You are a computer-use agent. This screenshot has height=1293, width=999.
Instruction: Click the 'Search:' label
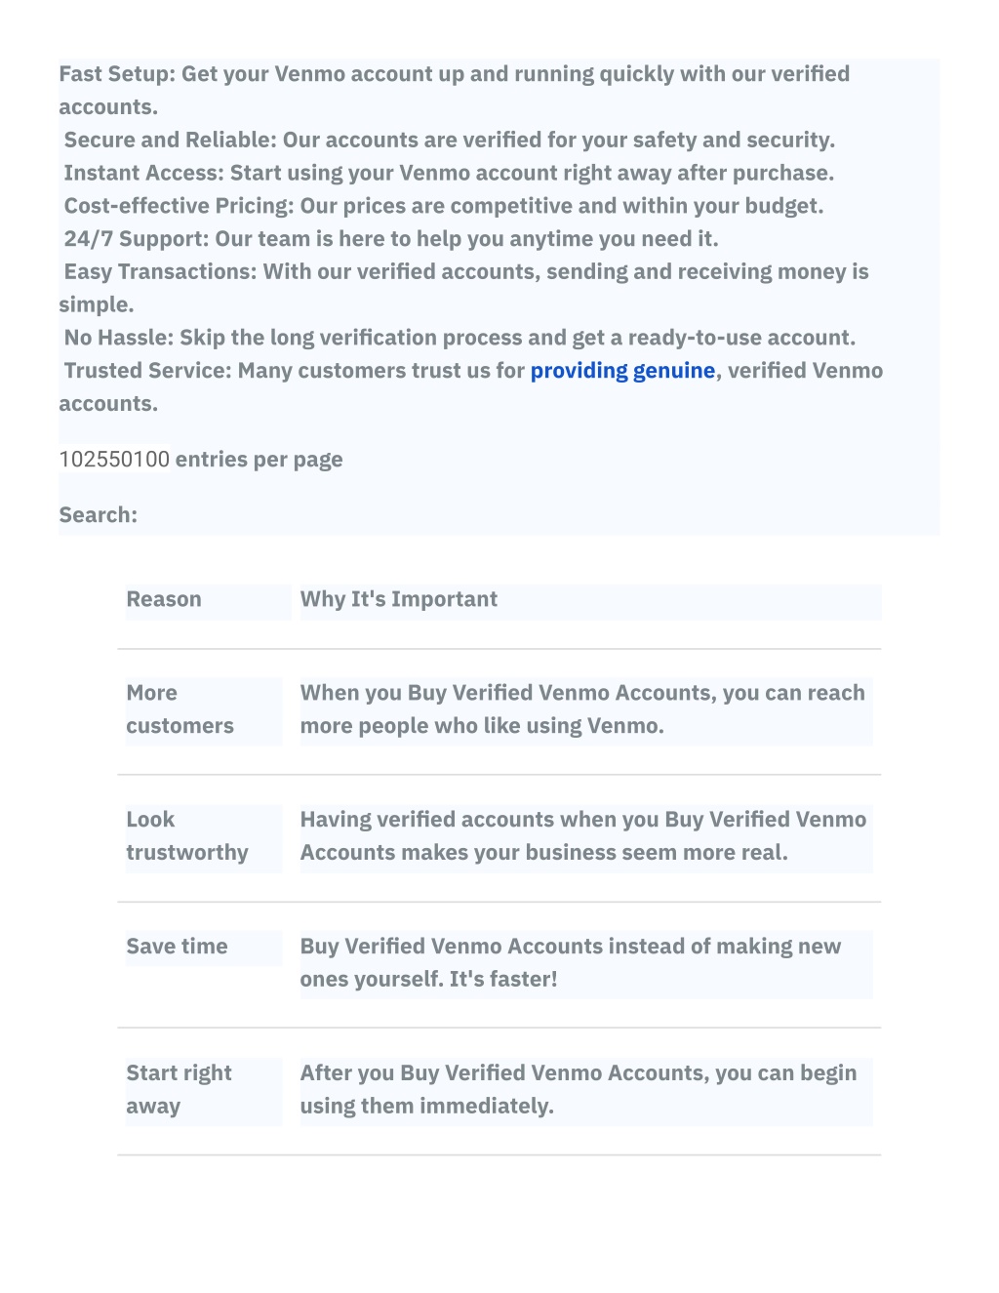[99, 515]
